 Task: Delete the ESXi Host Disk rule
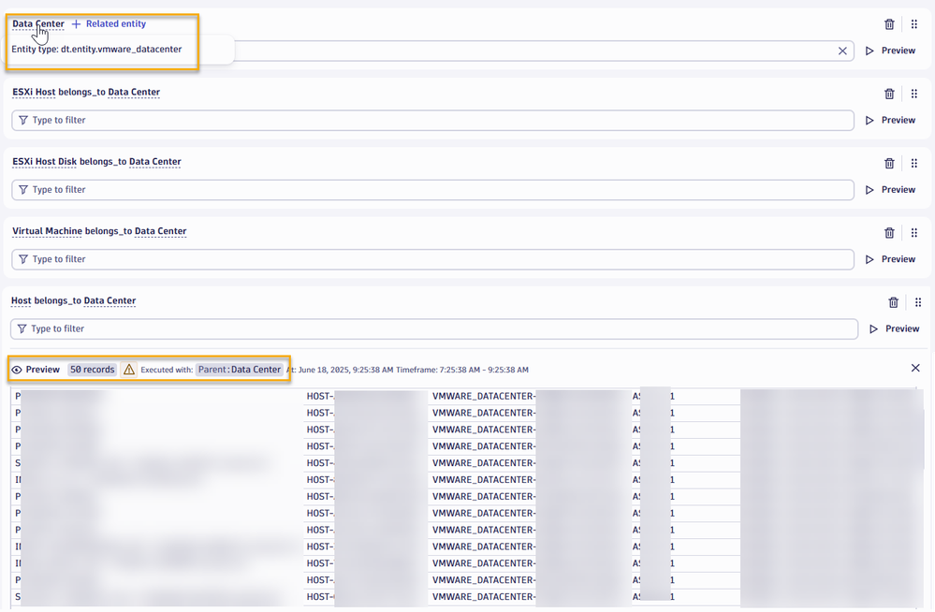[x=889, y=164]
